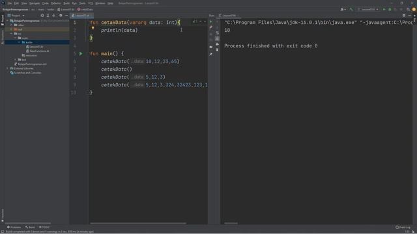Click Build hammer icon in toolbar

tap(351, 9)
